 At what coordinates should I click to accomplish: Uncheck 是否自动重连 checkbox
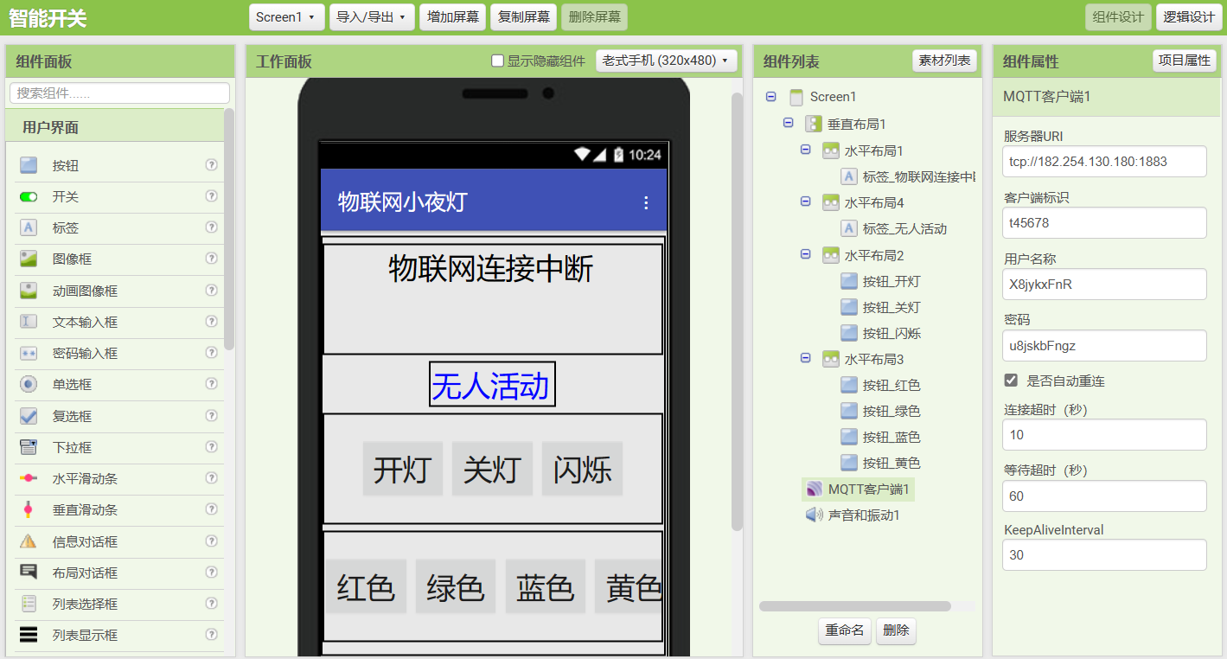[1011, 381]
